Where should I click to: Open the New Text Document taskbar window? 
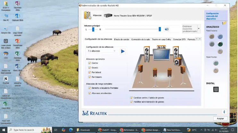(x=172, y=130)
